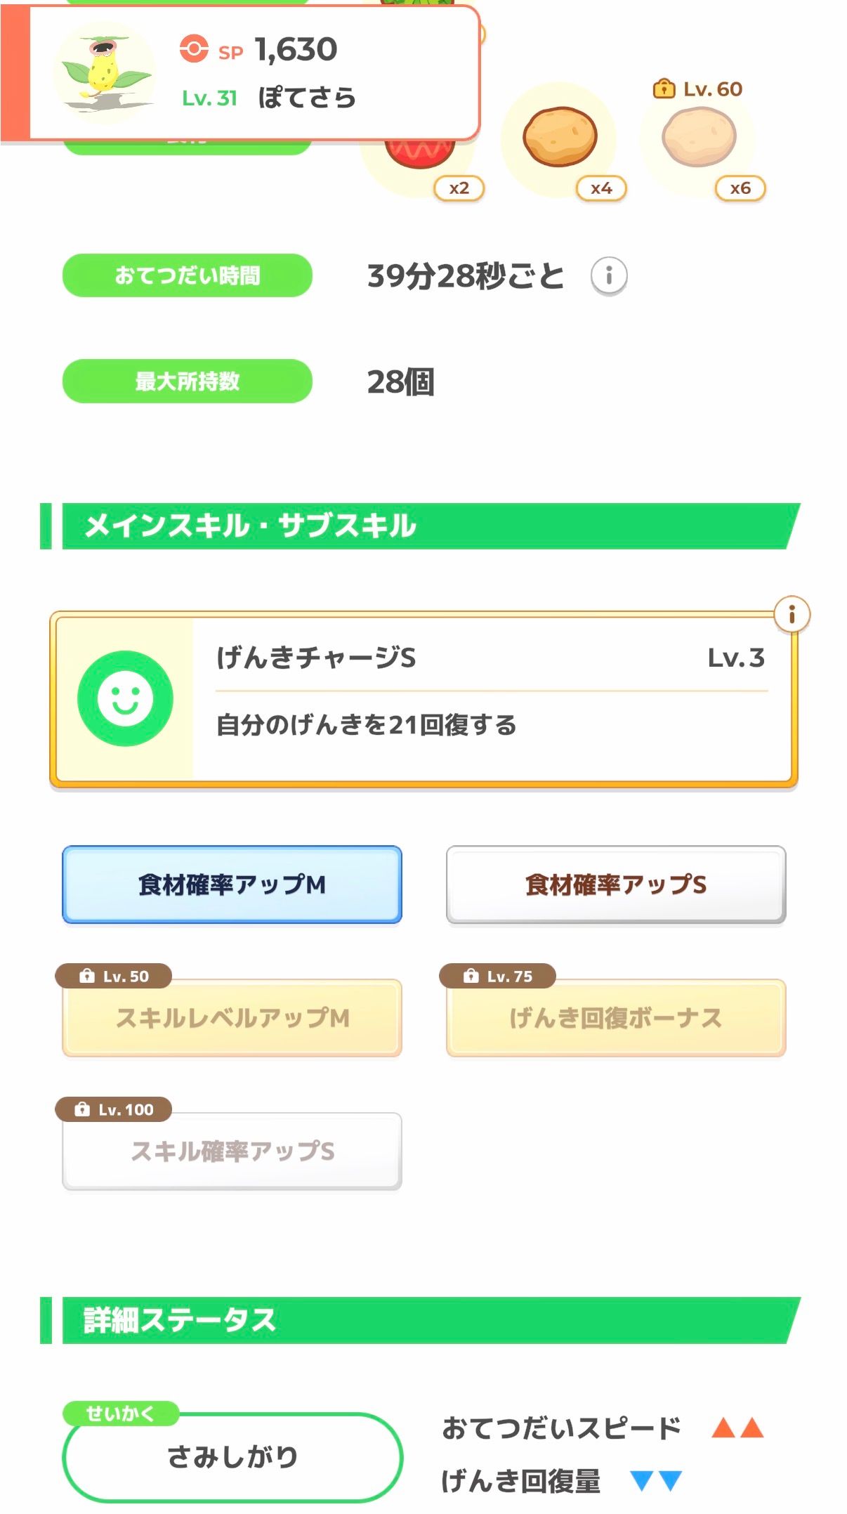Viewport: 847px width, 1514px height.
Task: Tap the orange up arrows for おてつだいスピード
Action: point(737,1428)
